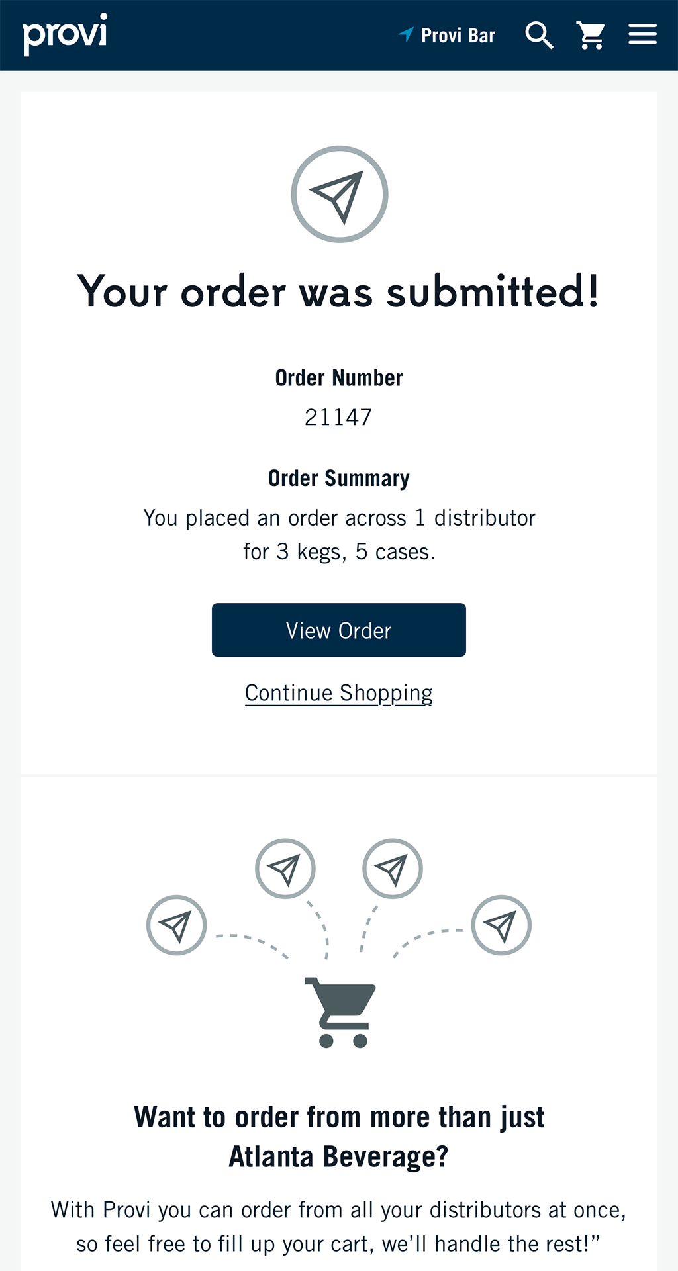Open the shopping cart in header
The image size is (678, 1271).
pos(591,35)
